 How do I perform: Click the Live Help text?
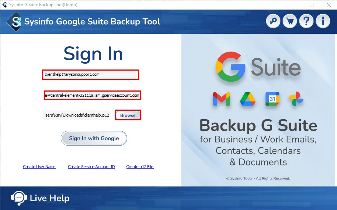point(50,198)
